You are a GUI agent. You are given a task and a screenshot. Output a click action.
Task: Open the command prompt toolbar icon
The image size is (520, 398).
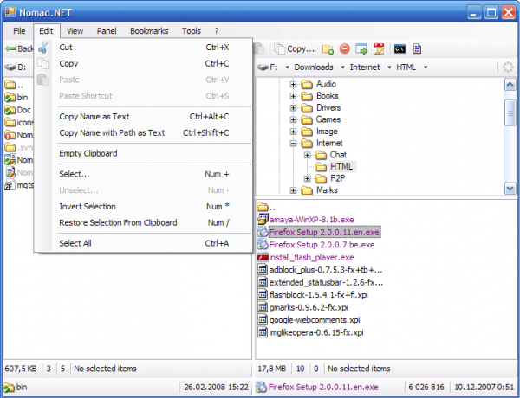399,49
